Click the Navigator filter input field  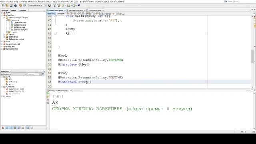pyautogui.click(x=34, y=74)
